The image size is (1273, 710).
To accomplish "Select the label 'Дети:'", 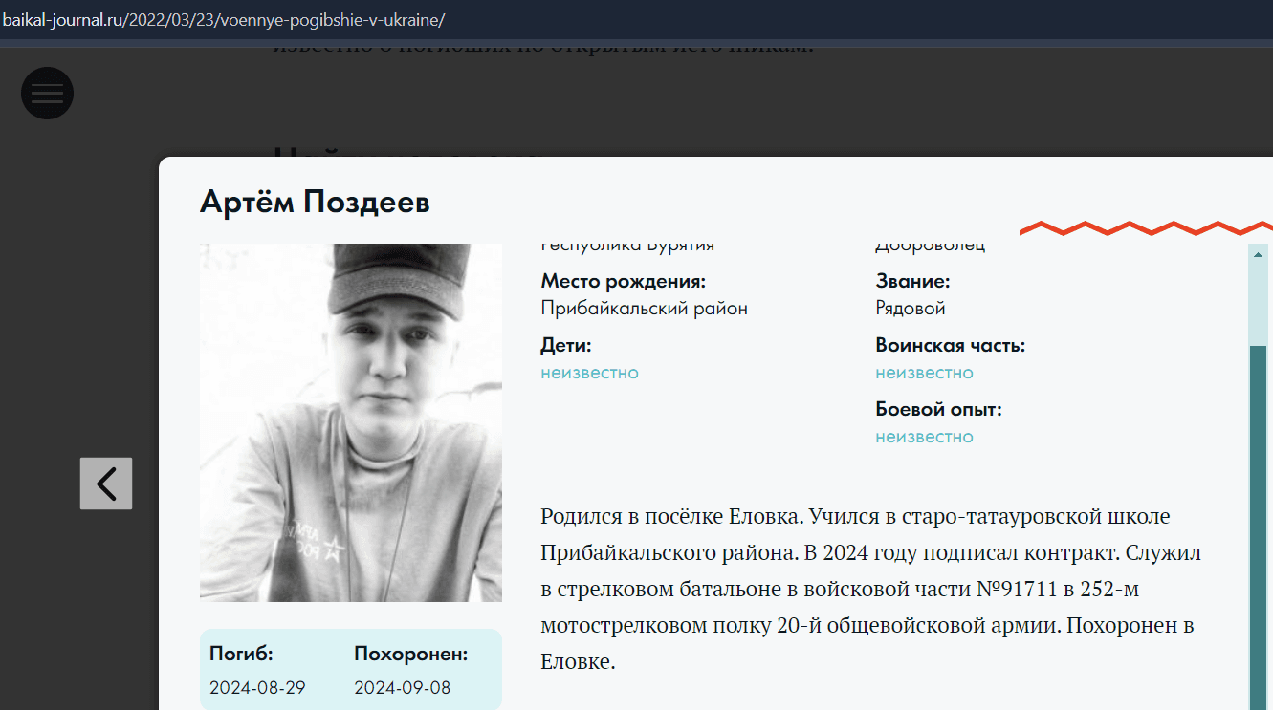I will (566, 346).
